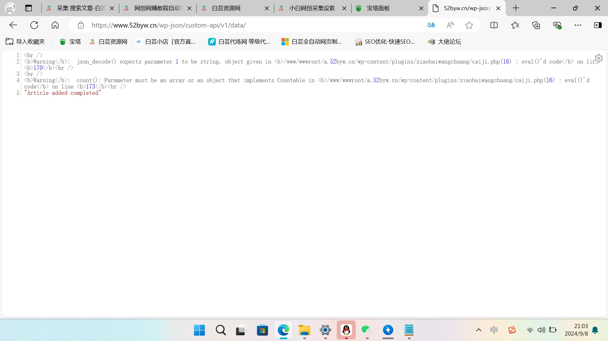This screenshot has height=341, width=608.
Task: Activate the read aloud icon
Action: [x=450, y=25]
